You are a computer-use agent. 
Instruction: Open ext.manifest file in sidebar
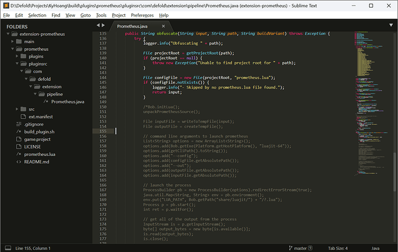click(x=40, y=117)
